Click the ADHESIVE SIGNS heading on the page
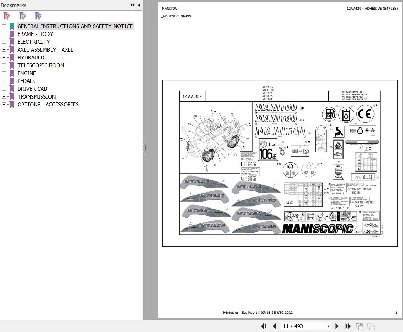The width and height of the screenshot is (403, 332). click(x=177, y=16)
